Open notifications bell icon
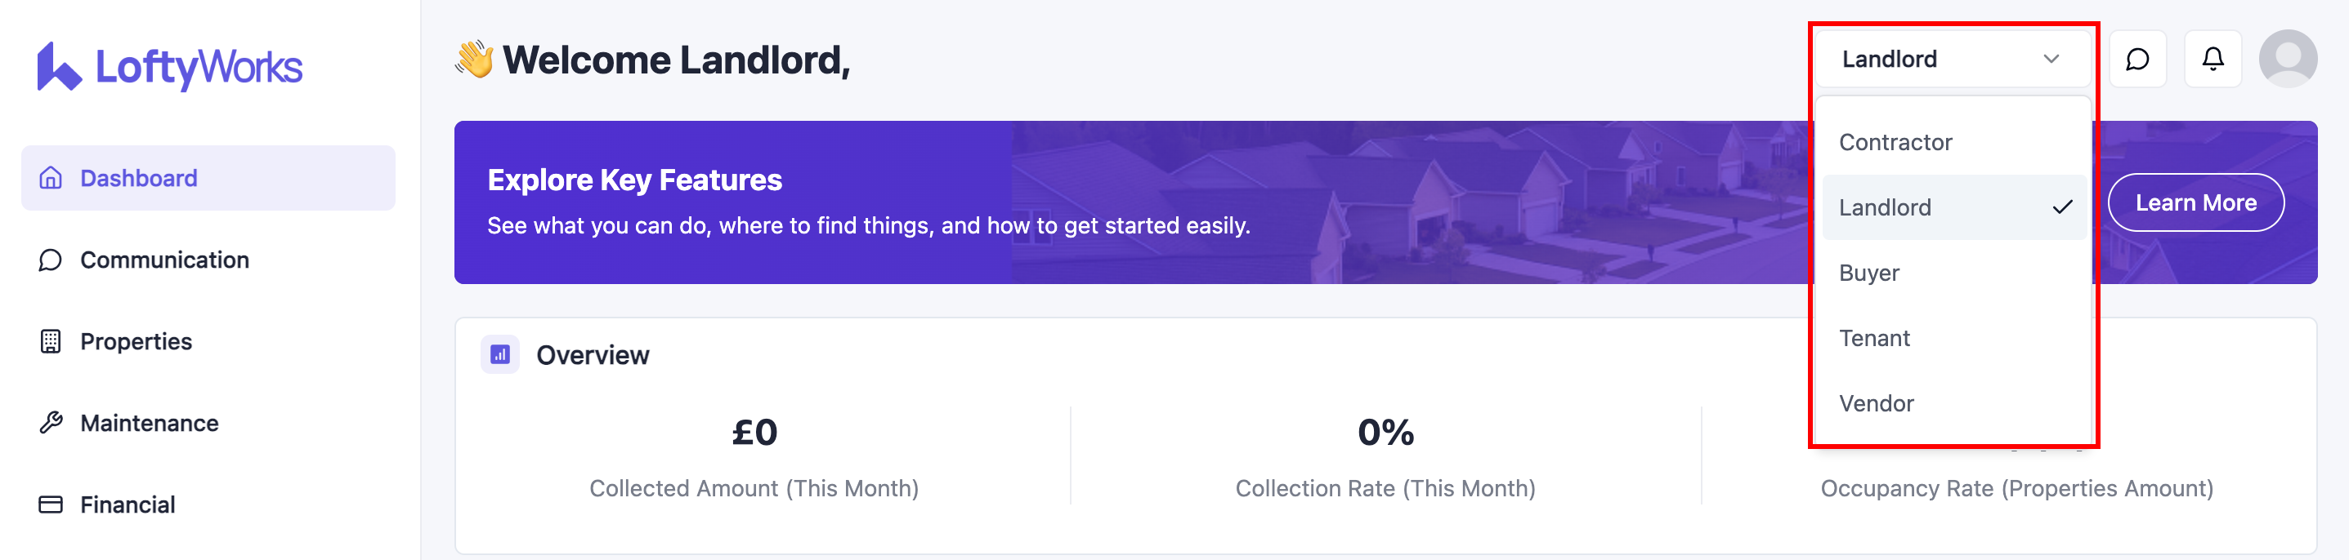 (x=2213, y=60)
